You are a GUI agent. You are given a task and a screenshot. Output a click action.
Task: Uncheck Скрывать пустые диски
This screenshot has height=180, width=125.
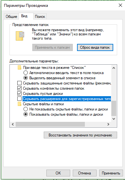point(19,94)
